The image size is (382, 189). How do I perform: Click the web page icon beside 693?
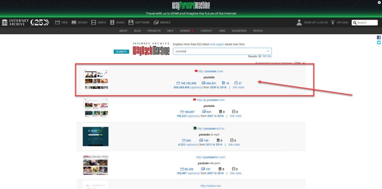(184, 140)
